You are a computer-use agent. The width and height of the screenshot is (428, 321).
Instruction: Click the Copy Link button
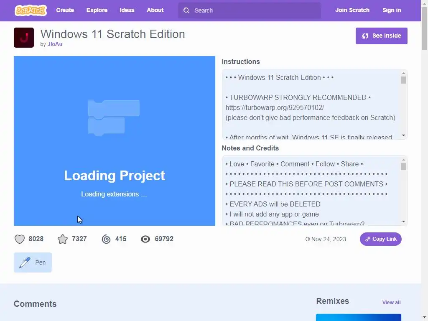[380, 239]
